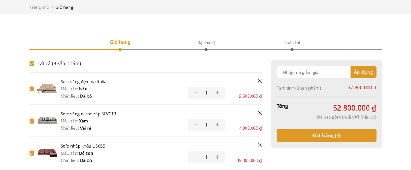Open the brown Italia leather sofa thumbnail
This screenshot has width=411, height=170.
(47, 89)
